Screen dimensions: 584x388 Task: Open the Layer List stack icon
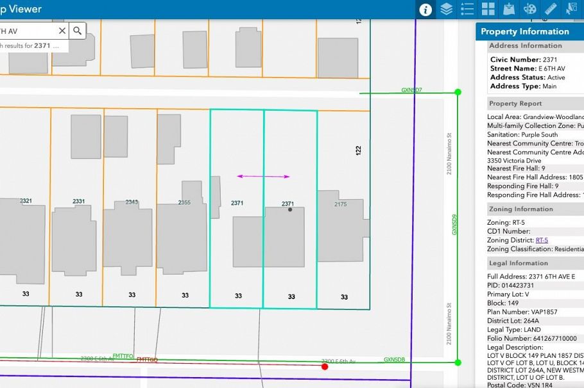click(446, 9)
